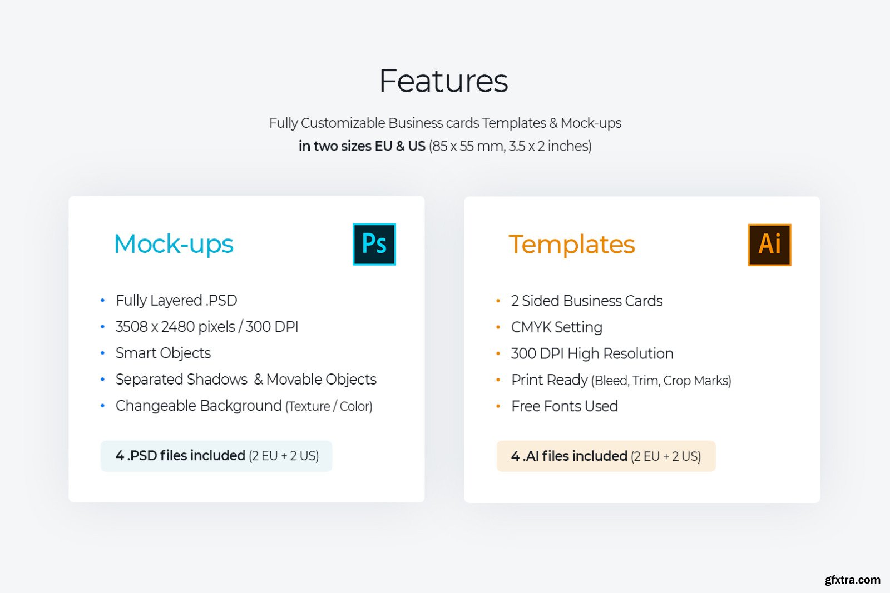The image size is (890, 593).
Task: Click 300 DPI High Resolution text
Action: 592,354
